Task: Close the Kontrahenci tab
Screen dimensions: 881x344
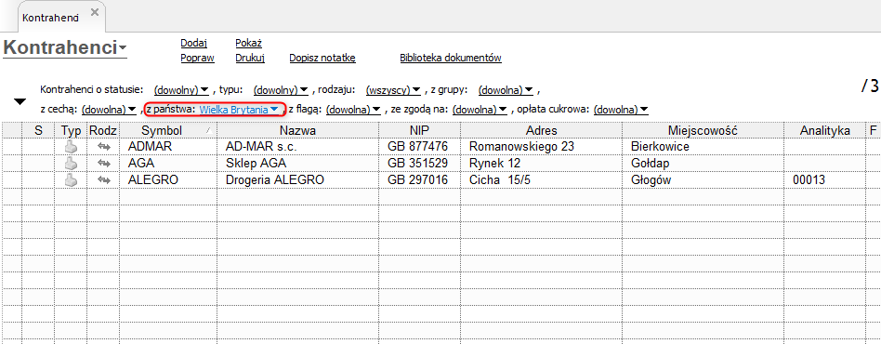Action: tap(95, 12)
